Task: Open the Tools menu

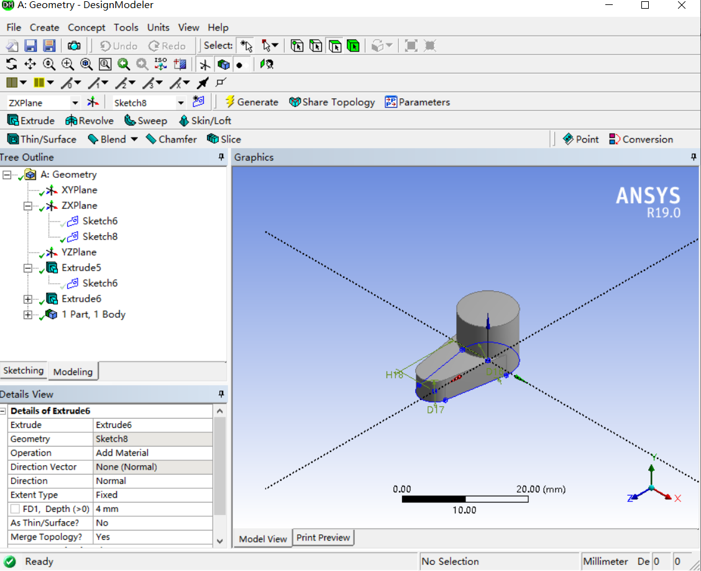Action: 126,28
